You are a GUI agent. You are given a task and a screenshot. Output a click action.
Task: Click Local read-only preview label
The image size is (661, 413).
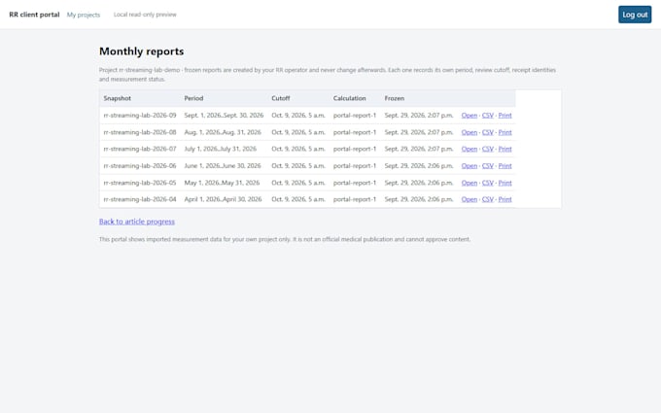point(145,15)
